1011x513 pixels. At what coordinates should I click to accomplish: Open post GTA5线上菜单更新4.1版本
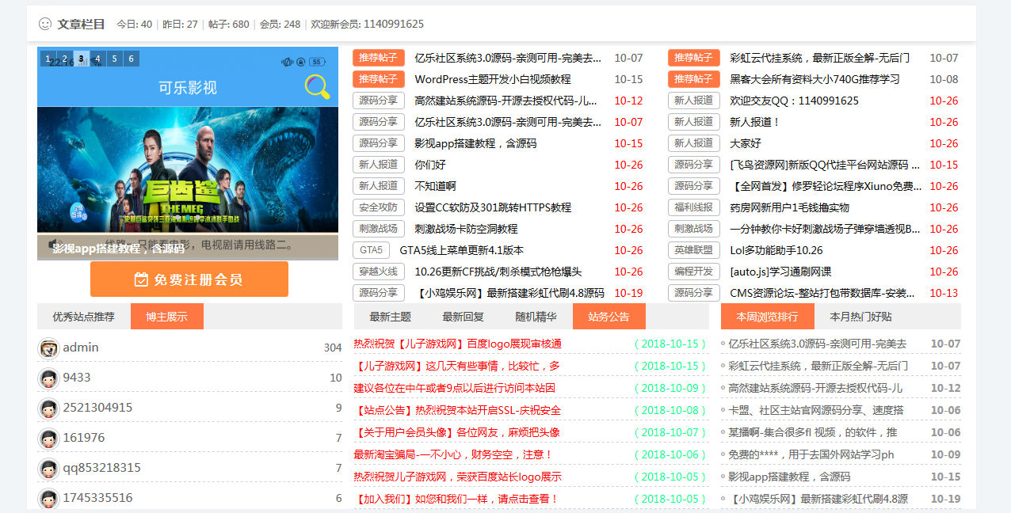click(461, 250)
